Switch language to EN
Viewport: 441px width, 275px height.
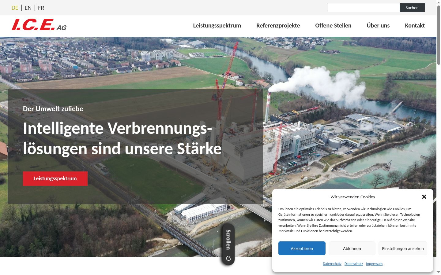tap(28, 8)
